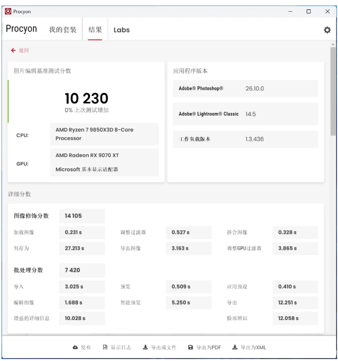Open settings via the gear icon
This screenshot has width=338, height=361.
(327, 30)
